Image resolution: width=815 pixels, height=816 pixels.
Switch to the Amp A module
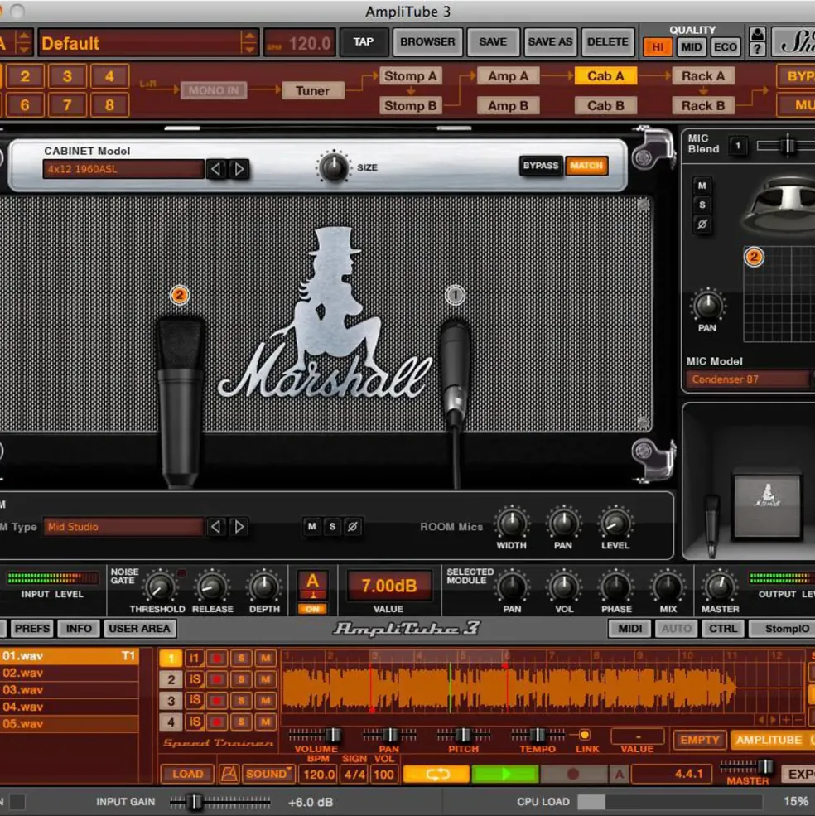point(508,76)
